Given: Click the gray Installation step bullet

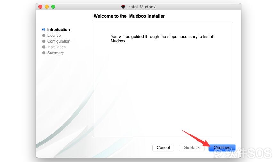Looking at the screenshot, I should point(44,47).
